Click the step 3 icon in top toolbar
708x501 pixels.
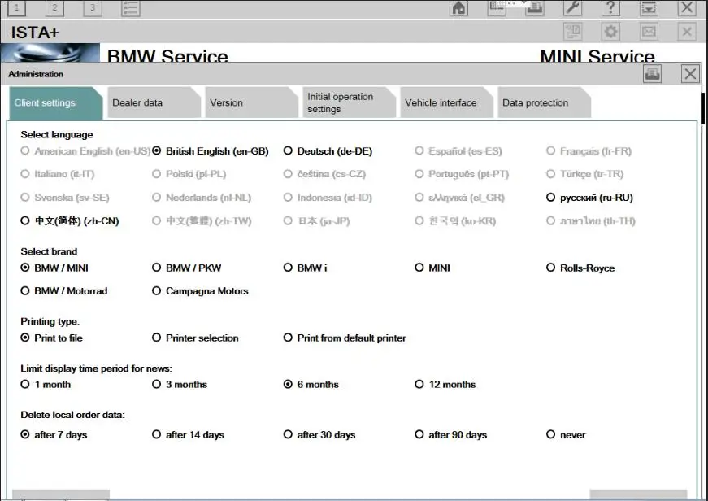coord(93,7)
